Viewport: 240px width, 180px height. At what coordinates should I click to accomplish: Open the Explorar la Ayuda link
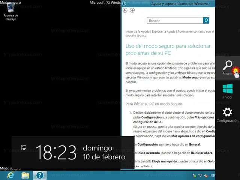[x=163, y=31]
